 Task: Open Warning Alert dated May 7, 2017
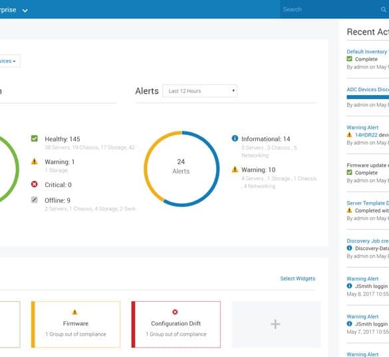(x=362, y=317)
